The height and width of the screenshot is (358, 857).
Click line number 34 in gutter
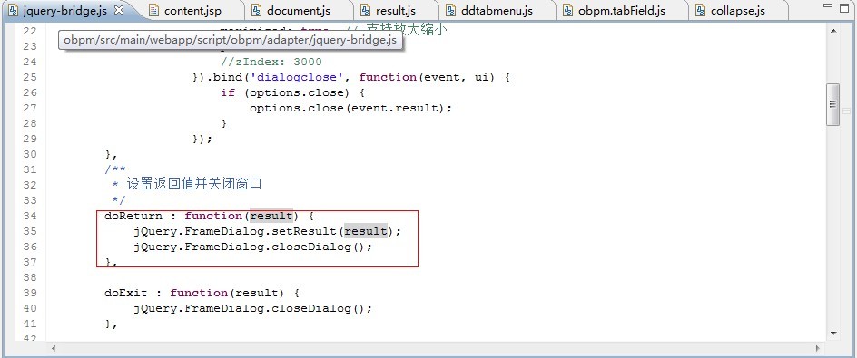click(x=30, y=216)
